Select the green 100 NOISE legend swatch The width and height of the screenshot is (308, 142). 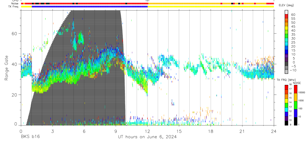pos(296,105)
